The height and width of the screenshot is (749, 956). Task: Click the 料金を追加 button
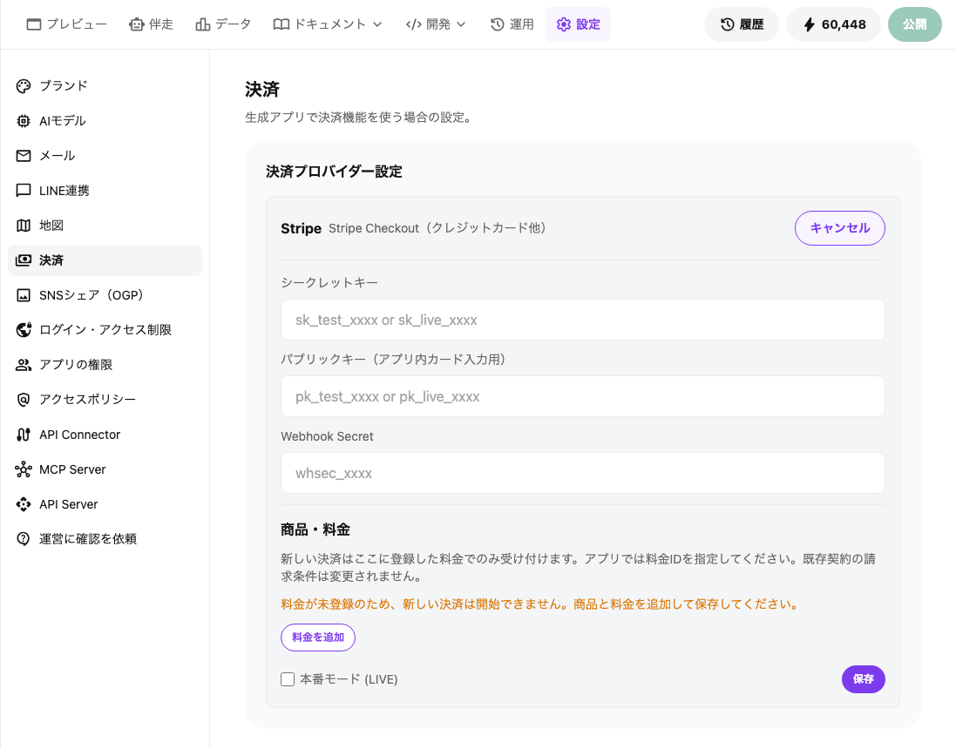[318, 638]
